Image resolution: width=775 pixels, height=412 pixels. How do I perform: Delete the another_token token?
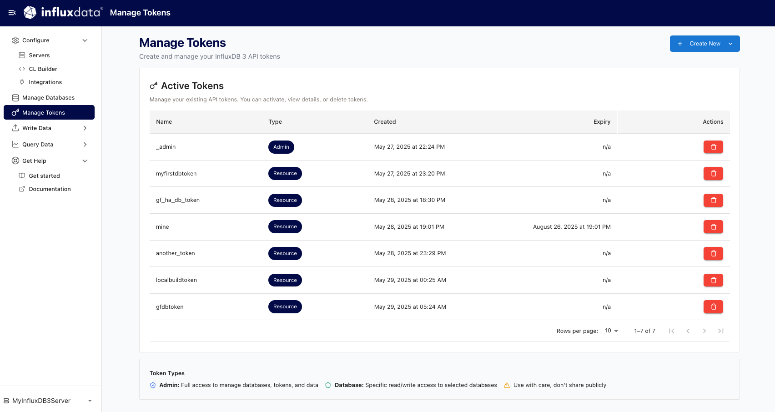click(x=713, y=253)
